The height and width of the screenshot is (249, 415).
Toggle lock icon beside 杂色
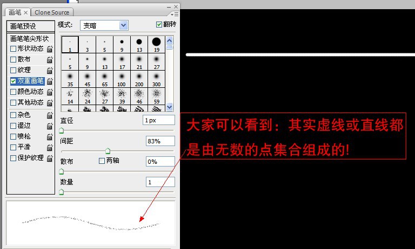(50, 115)
